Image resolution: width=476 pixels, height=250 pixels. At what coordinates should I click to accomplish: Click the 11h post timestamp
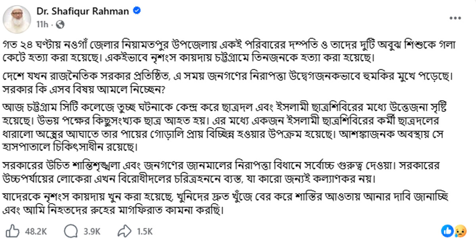42,24
